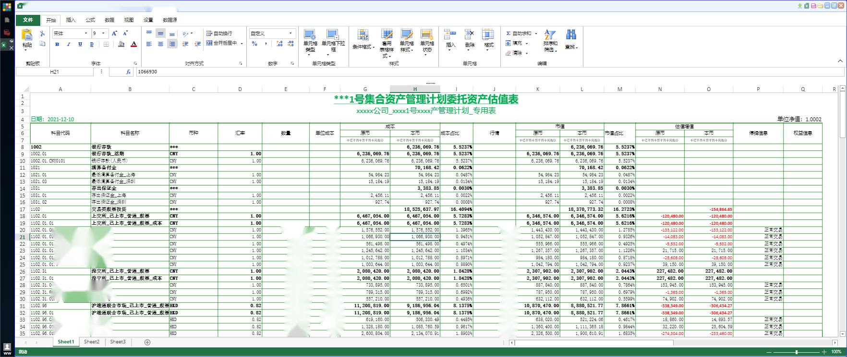Open font dialog launcher in 字体 group
Image resolution: width=847 pixels, height=357 pixels.
[x=135, y=63]
